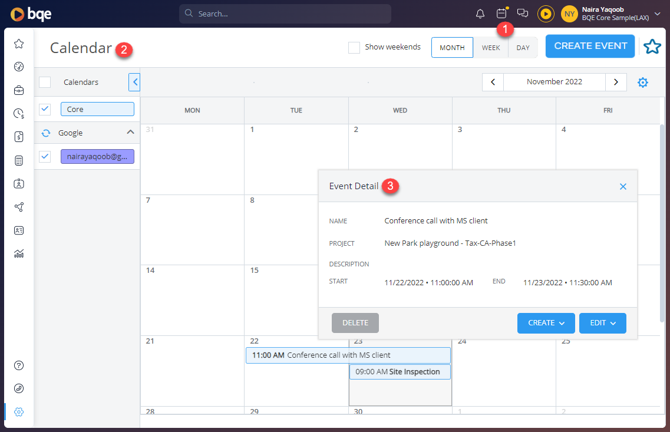Open the calendar icon in top bar
Viewport: 670px width, 432px height.
501,13
